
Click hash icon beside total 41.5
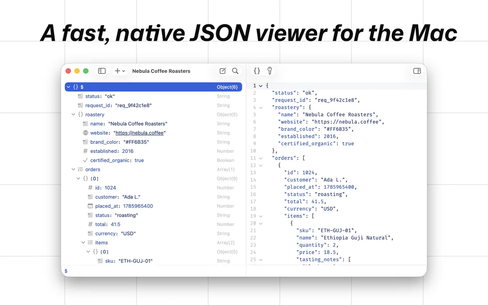[x=90, y=224]
